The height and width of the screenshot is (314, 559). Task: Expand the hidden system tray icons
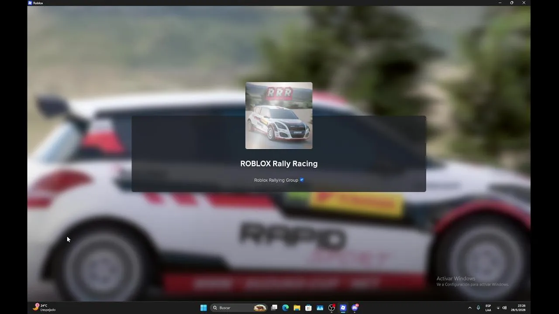[470, 308]
